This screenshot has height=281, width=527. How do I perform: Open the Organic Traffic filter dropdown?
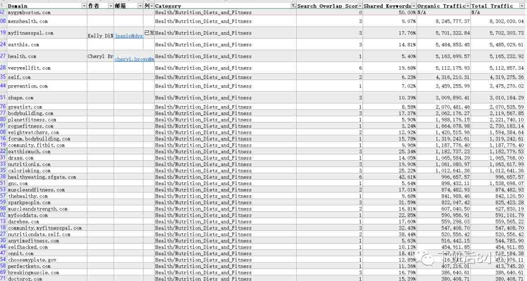(x=468, y=6)
